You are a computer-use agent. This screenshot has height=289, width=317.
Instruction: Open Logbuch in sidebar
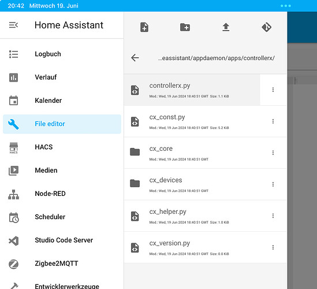coord(62,54)
